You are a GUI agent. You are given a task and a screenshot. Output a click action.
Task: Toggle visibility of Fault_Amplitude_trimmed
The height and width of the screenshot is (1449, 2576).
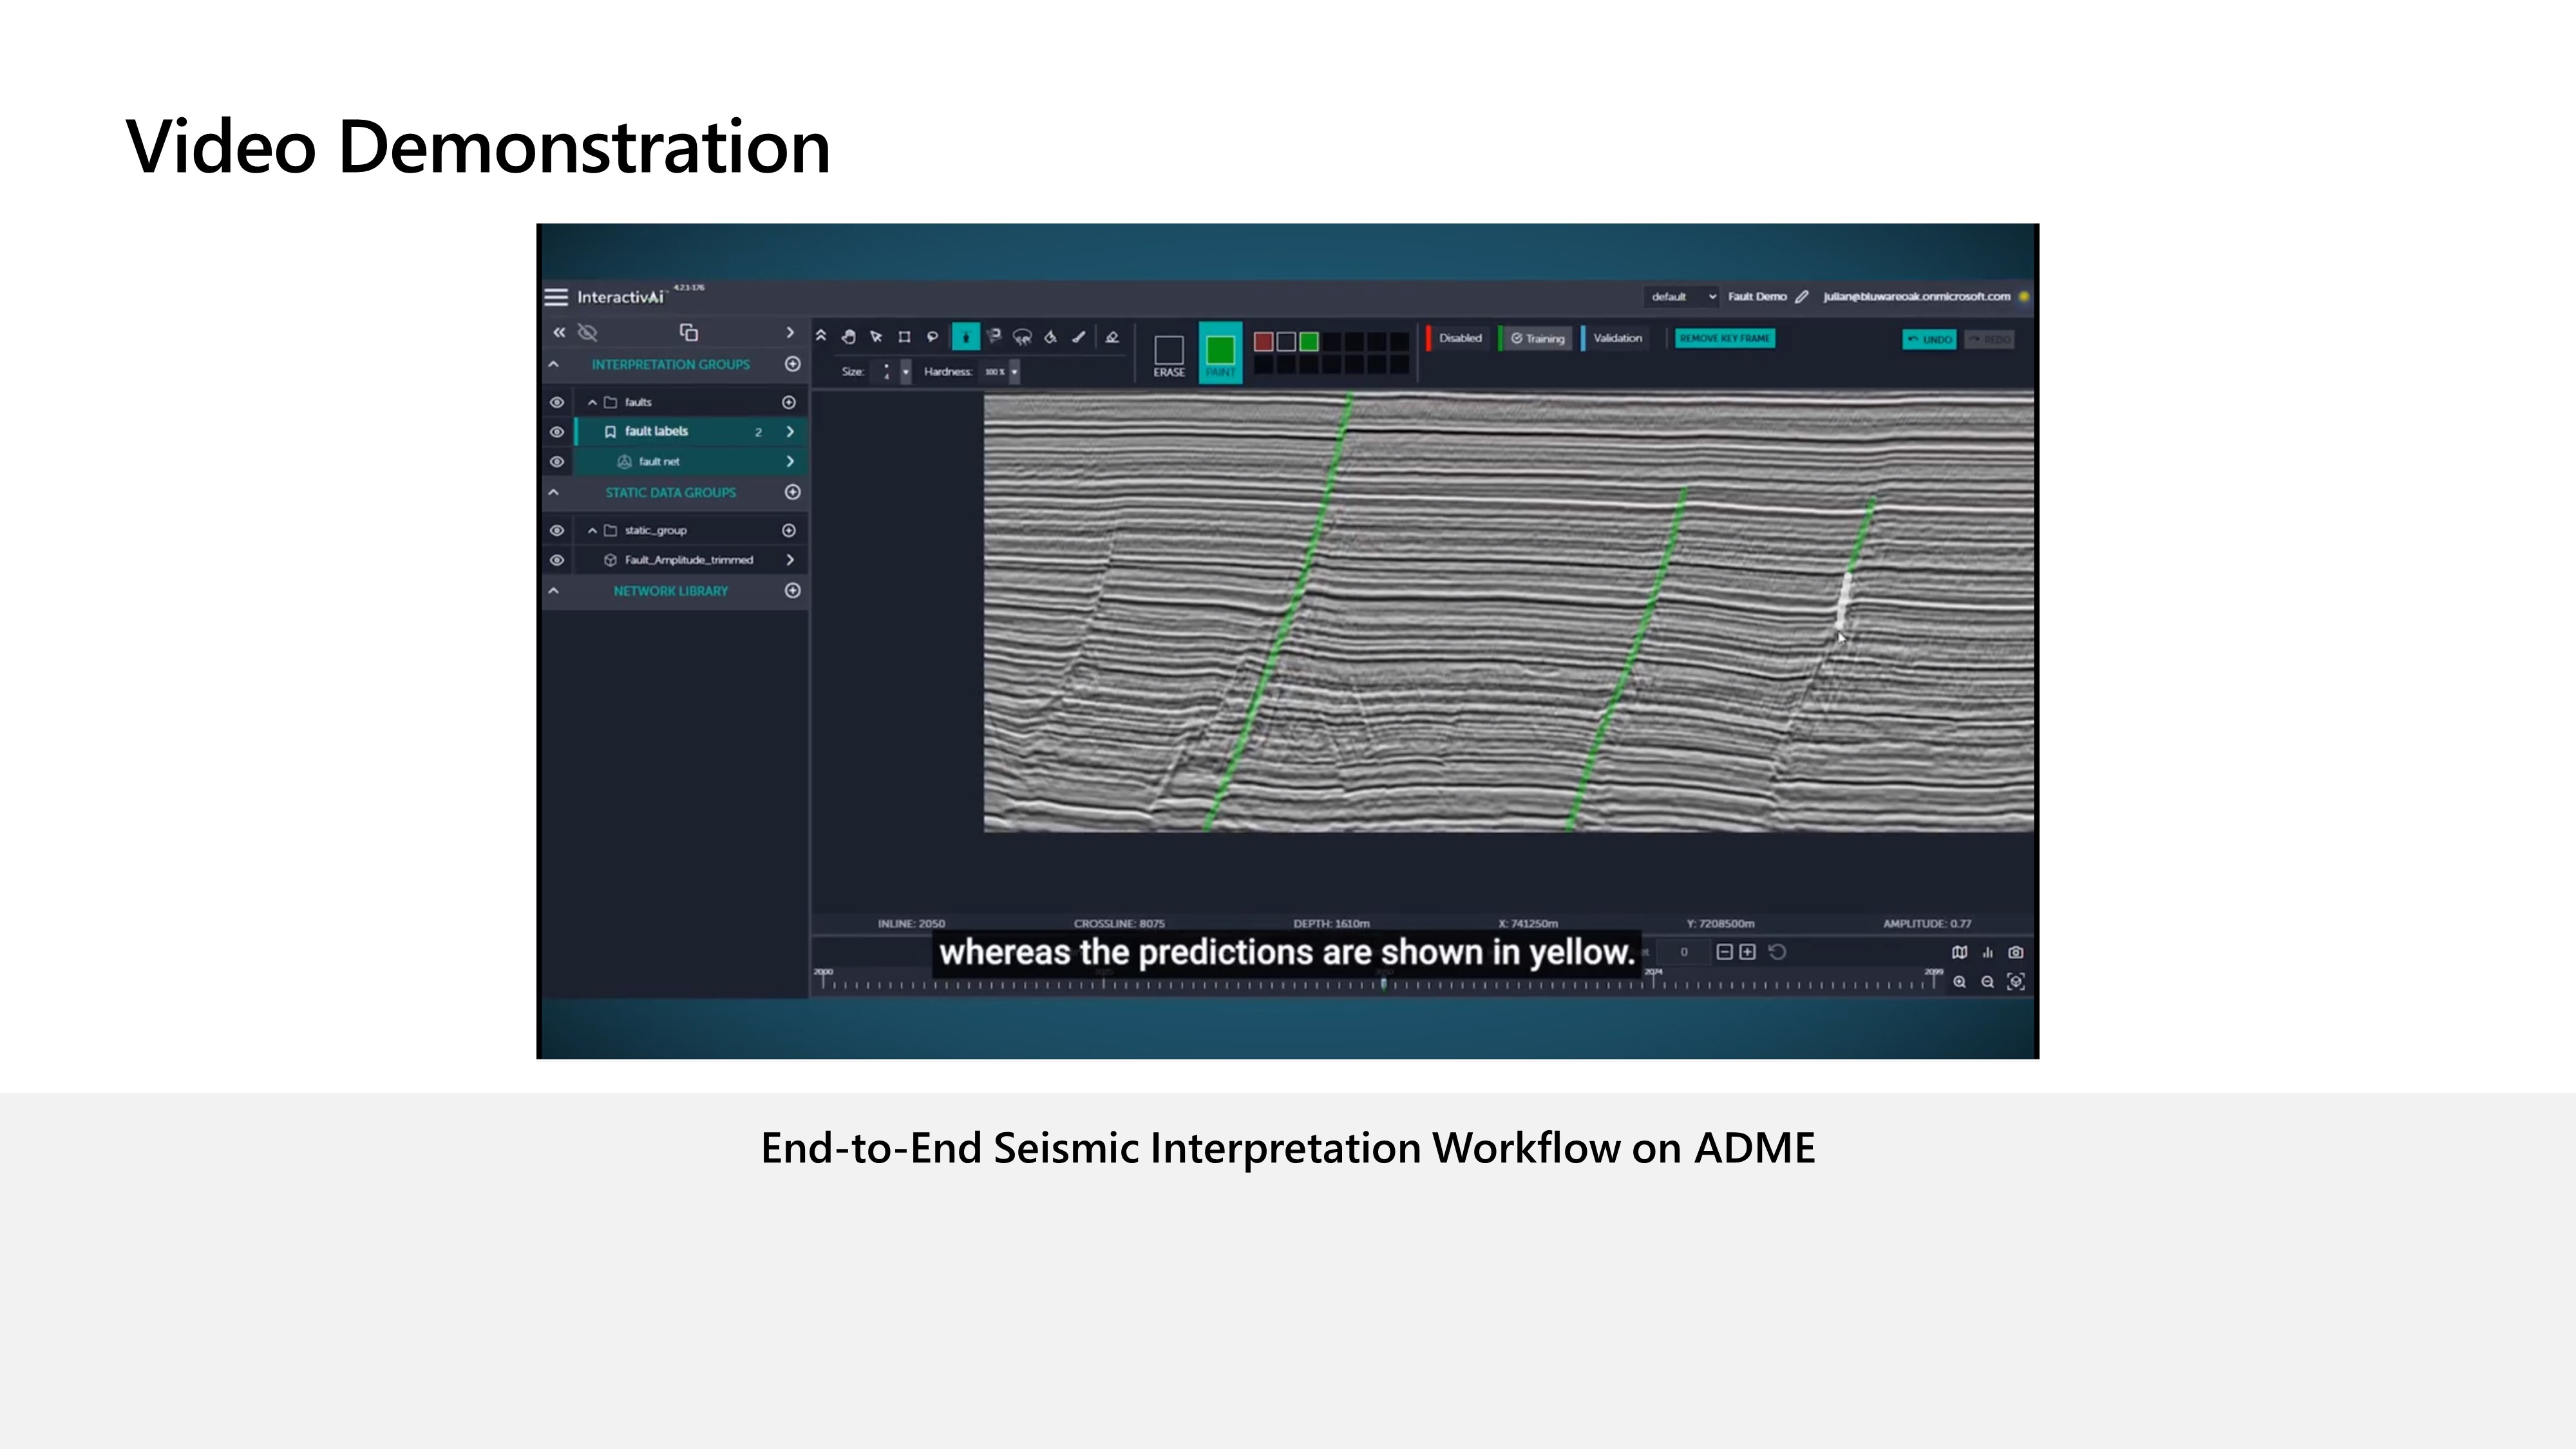click(557, 560)
